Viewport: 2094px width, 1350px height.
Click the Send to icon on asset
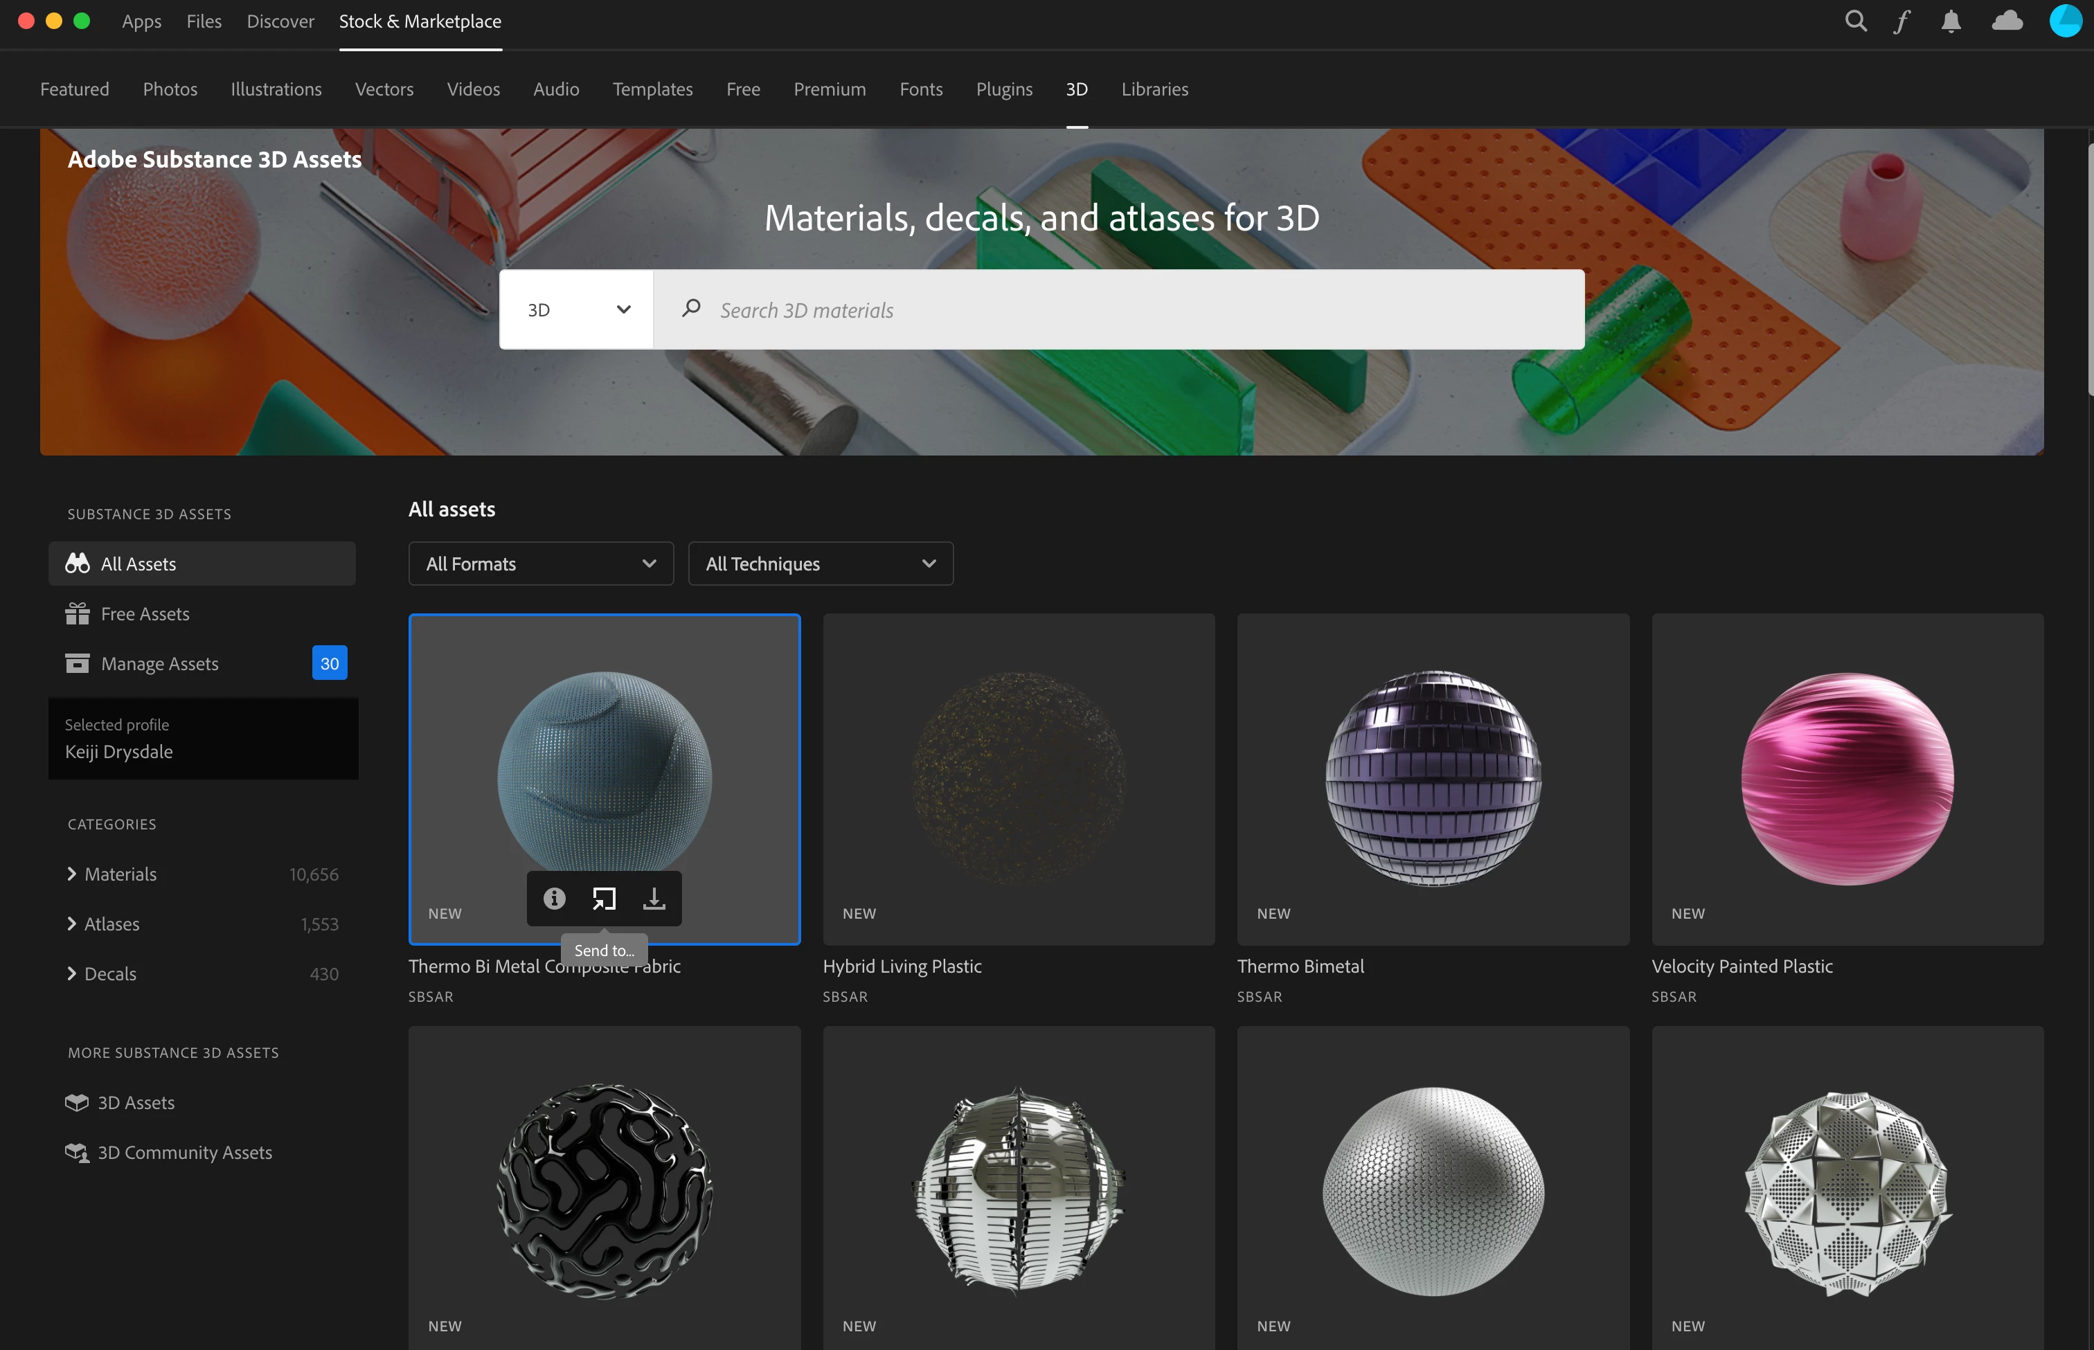(x=605, y=899)
